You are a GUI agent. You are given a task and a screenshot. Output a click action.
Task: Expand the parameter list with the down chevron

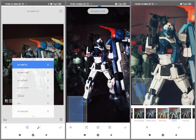coord(33,116)
